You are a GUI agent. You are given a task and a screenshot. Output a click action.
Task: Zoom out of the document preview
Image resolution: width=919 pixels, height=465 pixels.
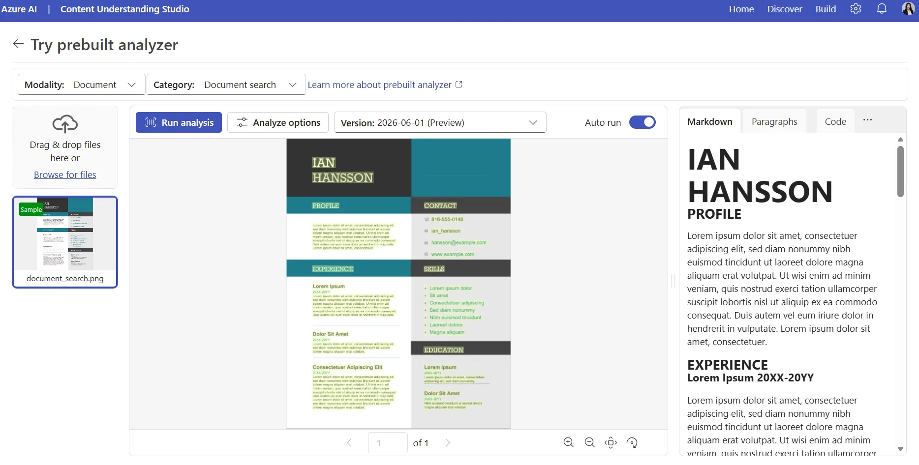pyautogui.click(x=589, y=442)
